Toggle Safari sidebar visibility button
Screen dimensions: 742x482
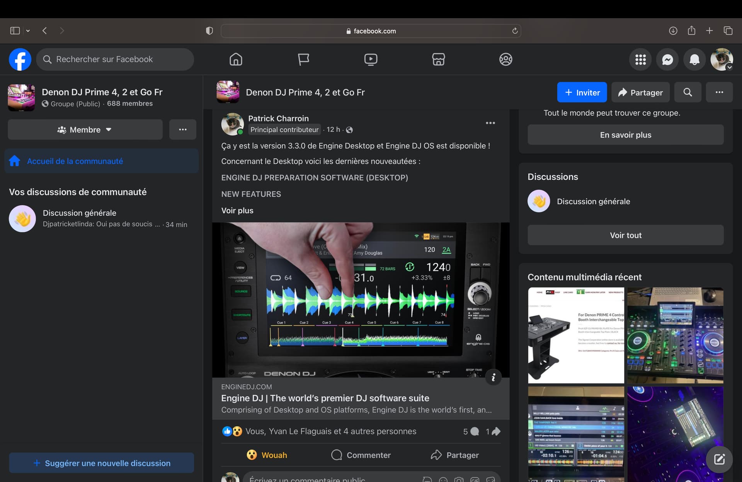15,31
